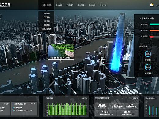Open the 4582 stat card

tap(102, 106)
